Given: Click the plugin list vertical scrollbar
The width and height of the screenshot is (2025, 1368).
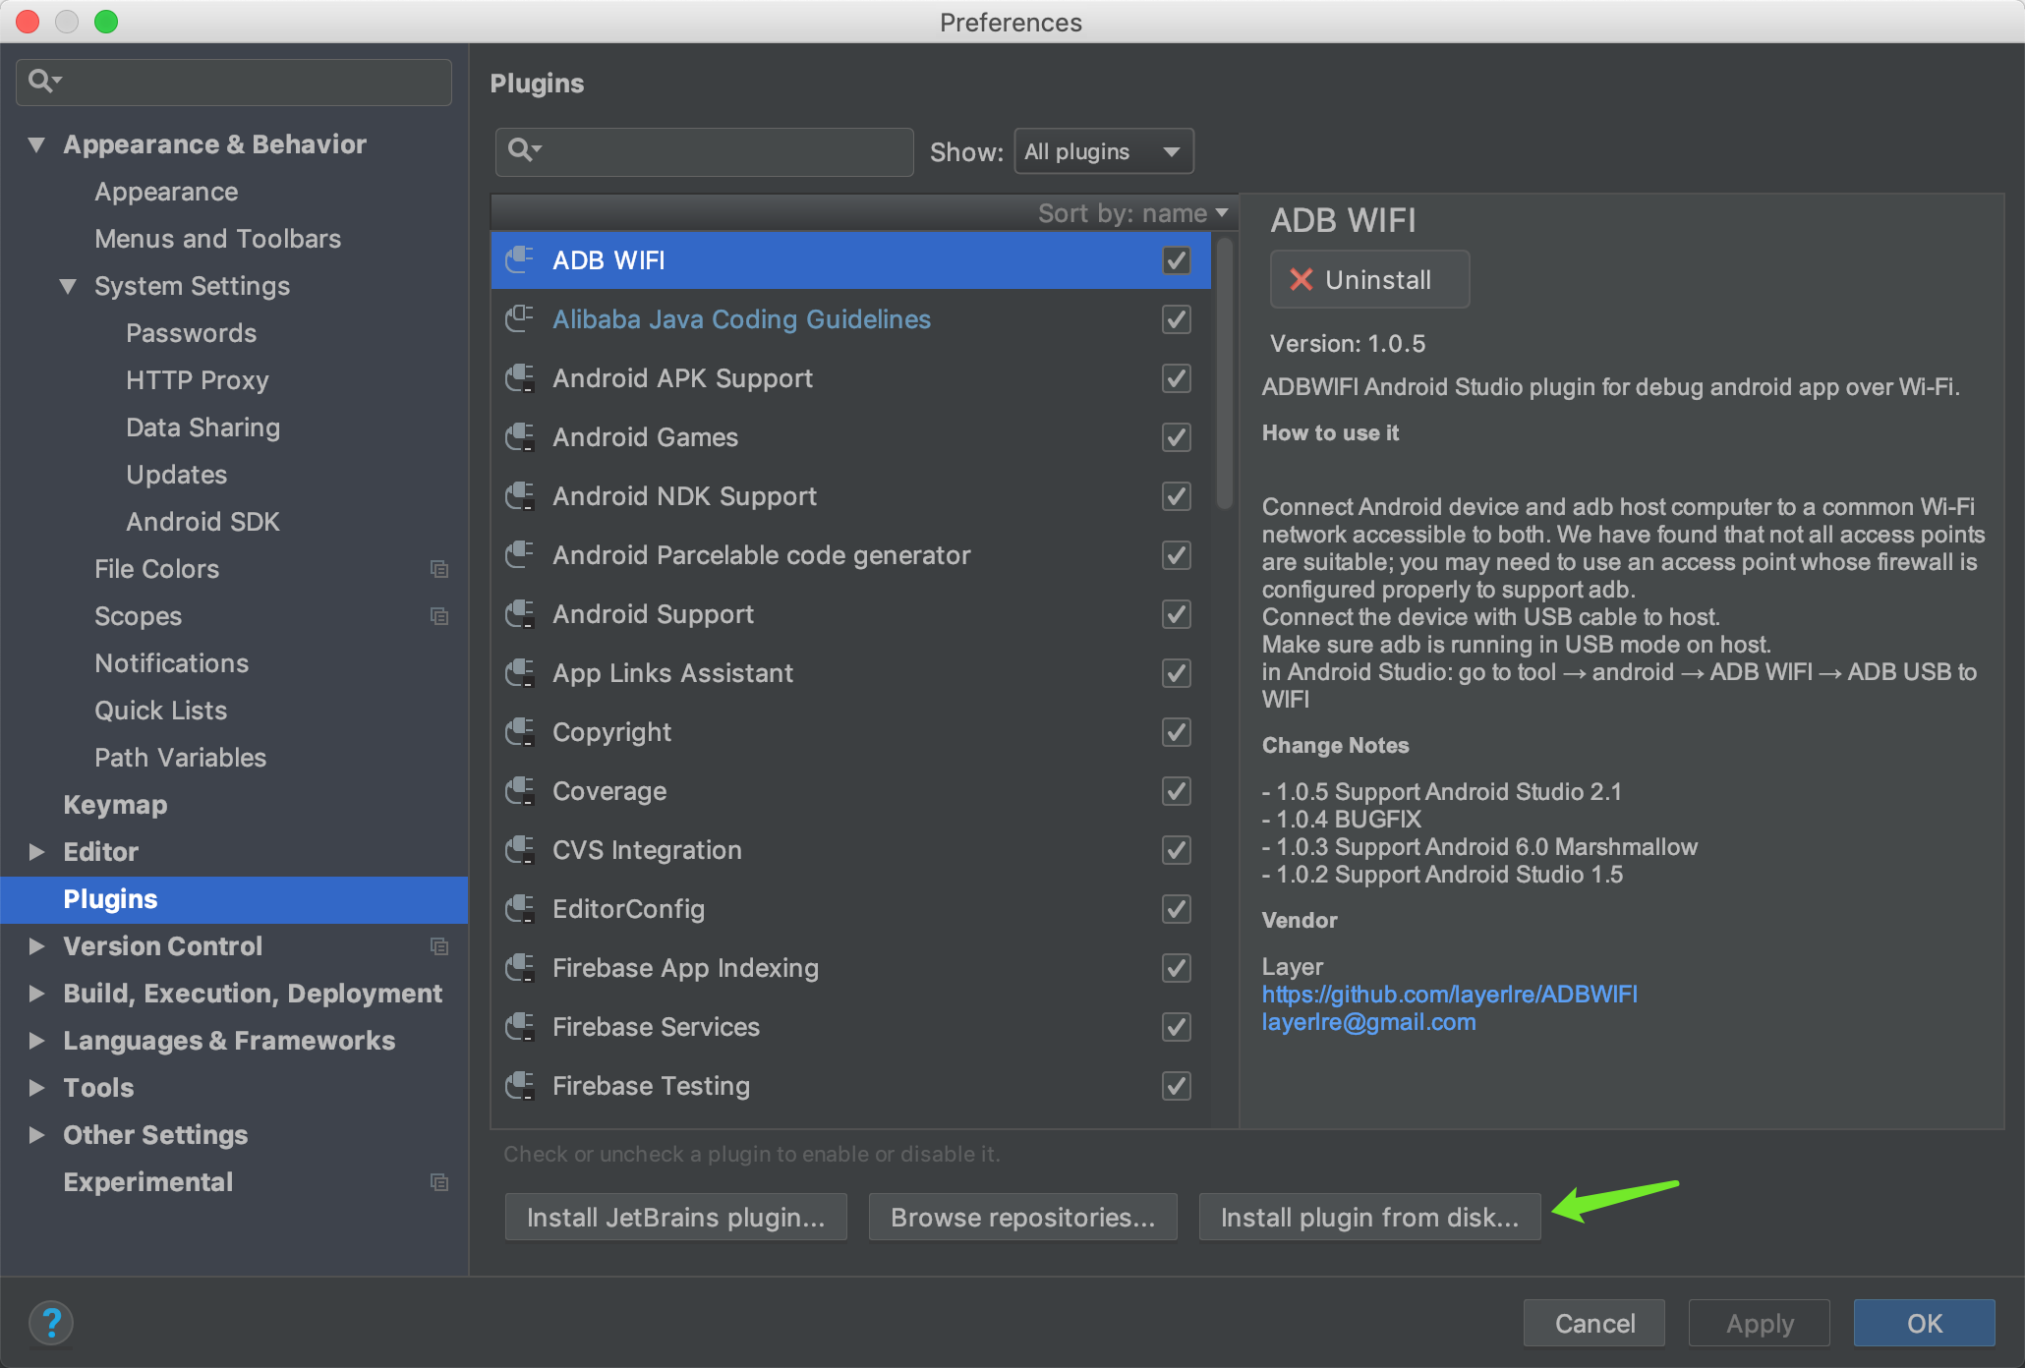Looking at the screenshot, I should pos(1224,373).
